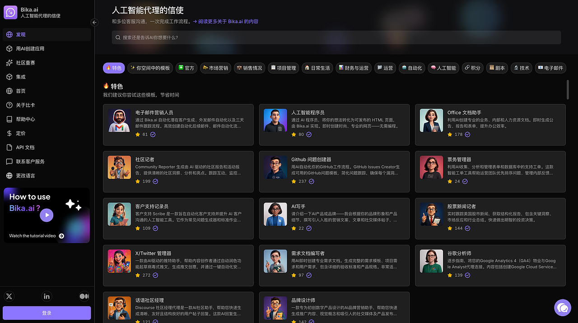Click the star icon on 股票新闻记者 card
578x323 pixels.
point(450,228)
